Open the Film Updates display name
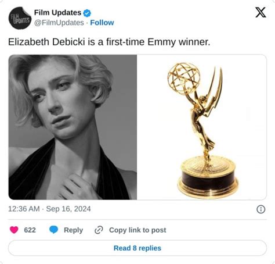Image resolution: width=275 pixels, height=264 pixels. tap(57, 13)
